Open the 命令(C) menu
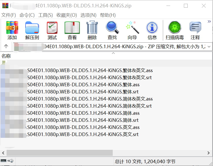This screenshot has width=213, height=166. point(27,15)
